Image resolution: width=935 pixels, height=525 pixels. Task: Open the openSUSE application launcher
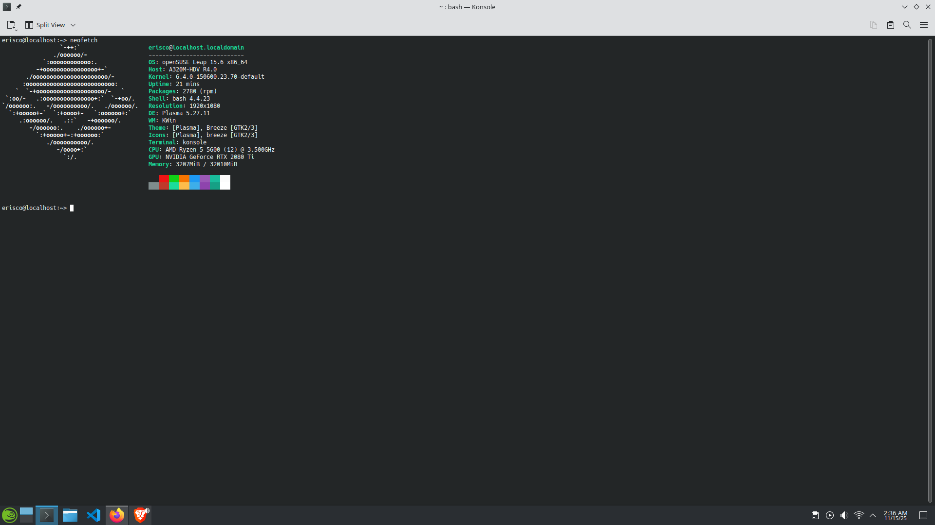(10, 515)
